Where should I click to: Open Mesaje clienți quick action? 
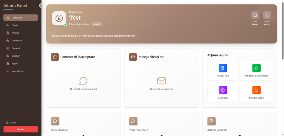(257, 93)
